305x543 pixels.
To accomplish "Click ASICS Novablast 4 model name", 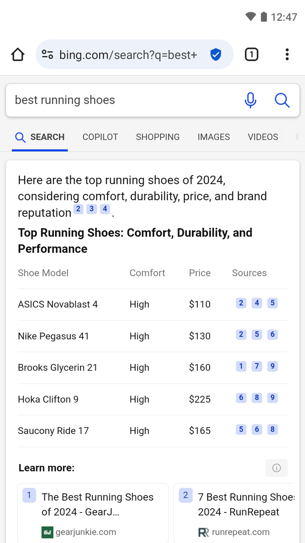I will tap(58, 304).
